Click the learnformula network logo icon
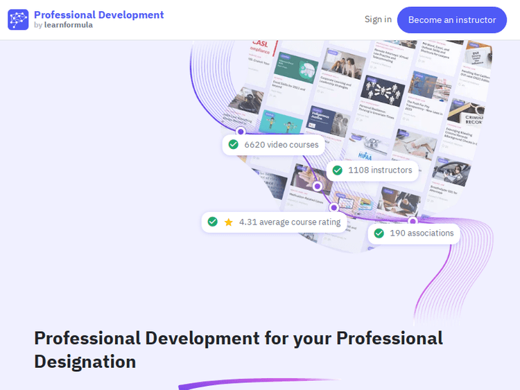 point(18,19)
